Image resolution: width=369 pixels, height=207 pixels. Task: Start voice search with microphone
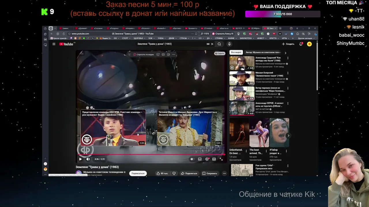pyautogui.click(x=229, y=44)
